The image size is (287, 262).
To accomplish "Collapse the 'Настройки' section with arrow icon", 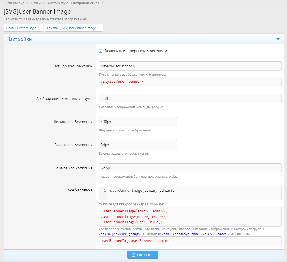I will [x=278, y=39].
